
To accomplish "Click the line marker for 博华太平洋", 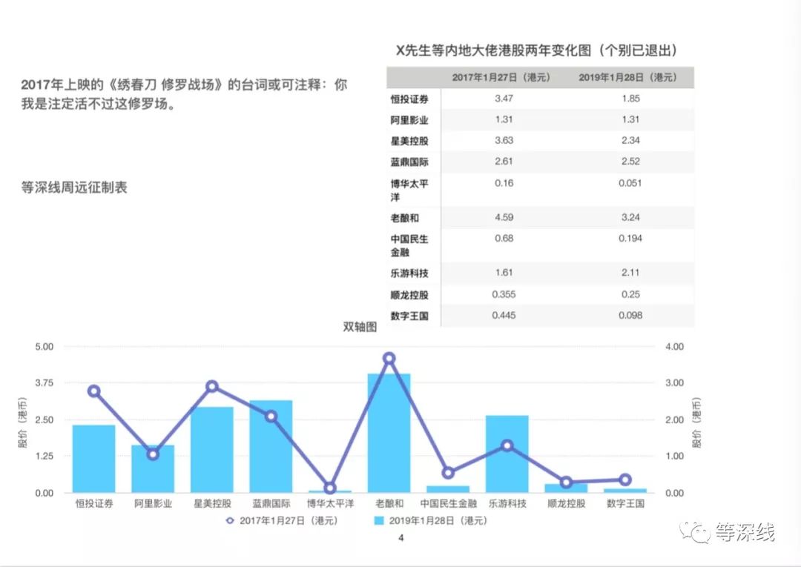I will (x=330, y=488).
